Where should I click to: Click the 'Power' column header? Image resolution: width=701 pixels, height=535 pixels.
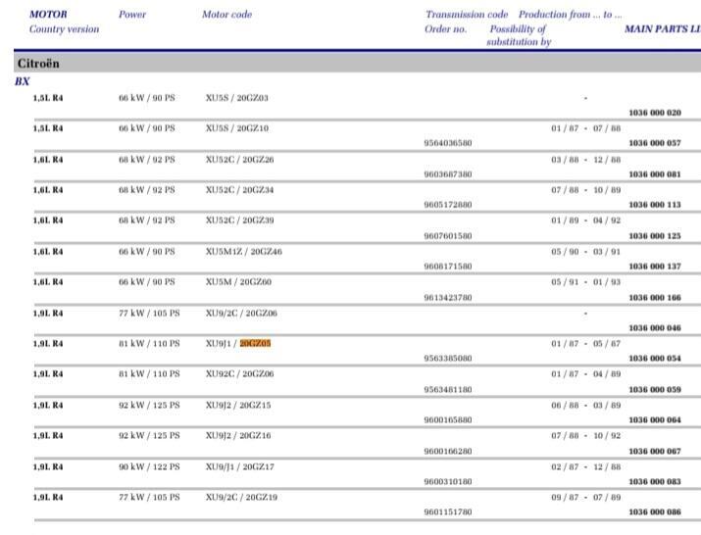tap(132, 15)
